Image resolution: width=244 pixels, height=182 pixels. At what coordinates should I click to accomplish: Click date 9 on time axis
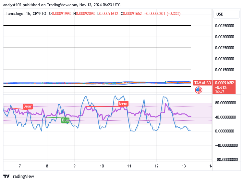pyautogui.click(x=74, y=166)
